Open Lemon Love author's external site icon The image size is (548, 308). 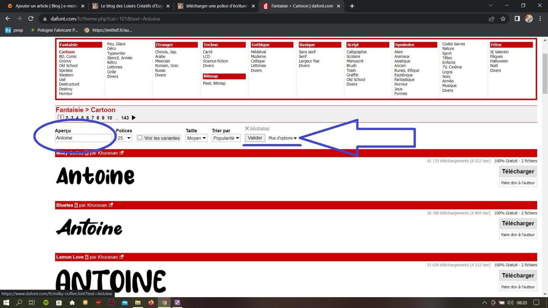(122, 257)
